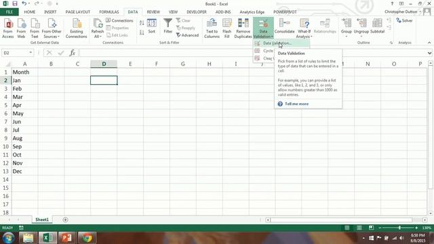The image size is (434, 244).
Task: Open the Windows Start button
Action: coord(8,238)
